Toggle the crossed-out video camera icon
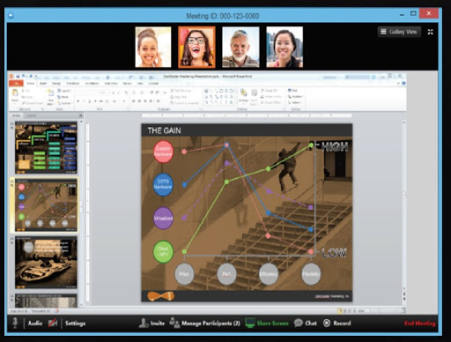Screen dimensions: 451x342 [x=53, y=323]
